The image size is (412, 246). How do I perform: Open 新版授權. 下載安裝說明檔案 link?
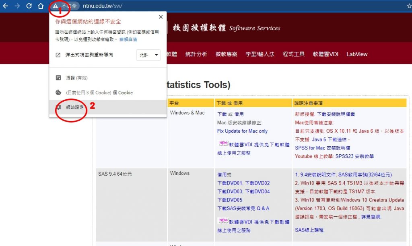click(x=325, y=114)
